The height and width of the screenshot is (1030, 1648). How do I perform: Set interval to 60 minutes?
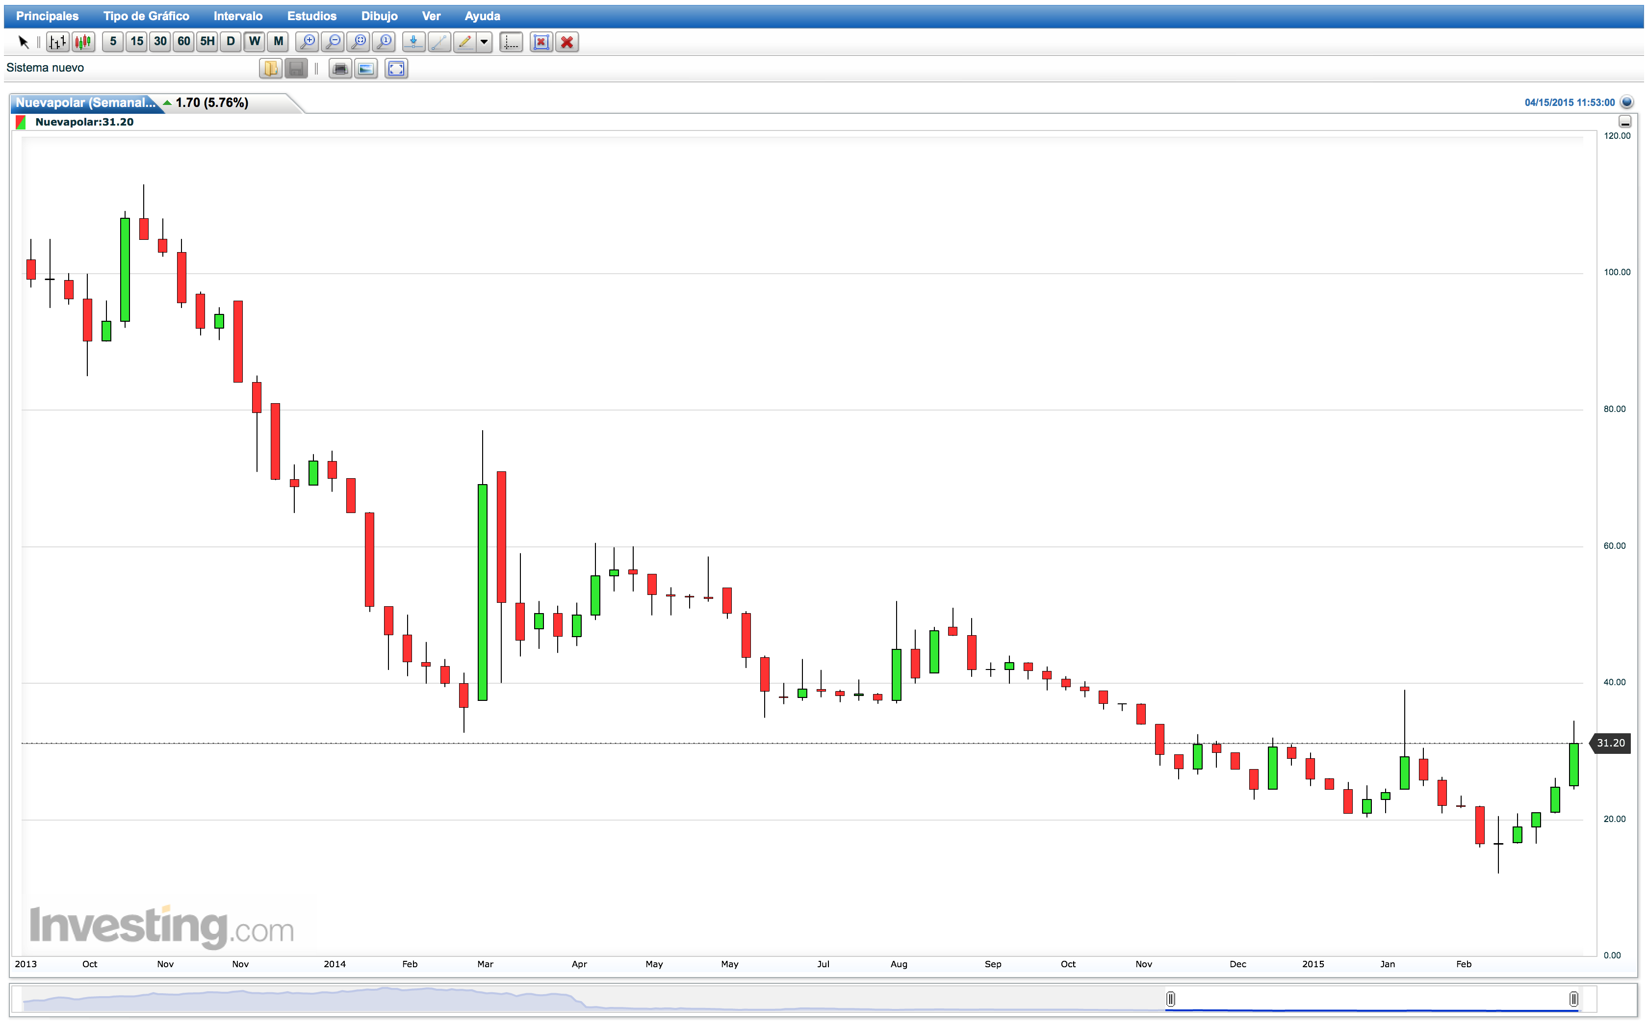pyautogui.click(x=184, y=42)
